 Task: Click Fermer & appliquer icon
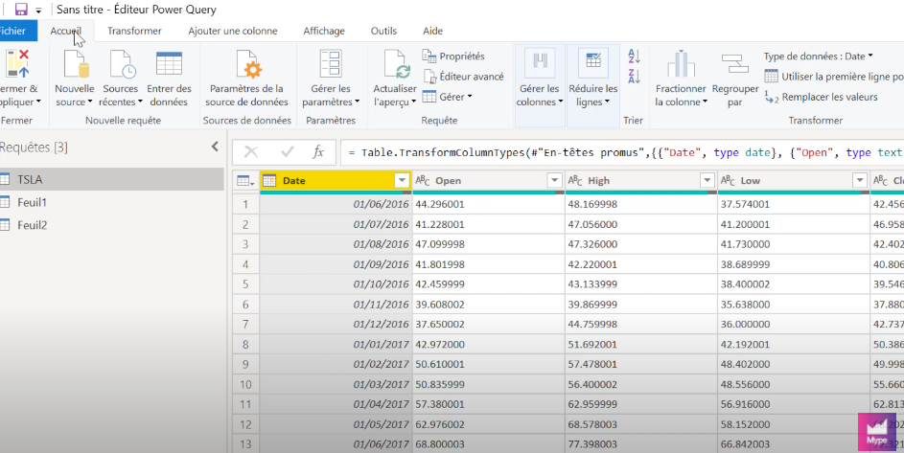(x=16, y=63)
